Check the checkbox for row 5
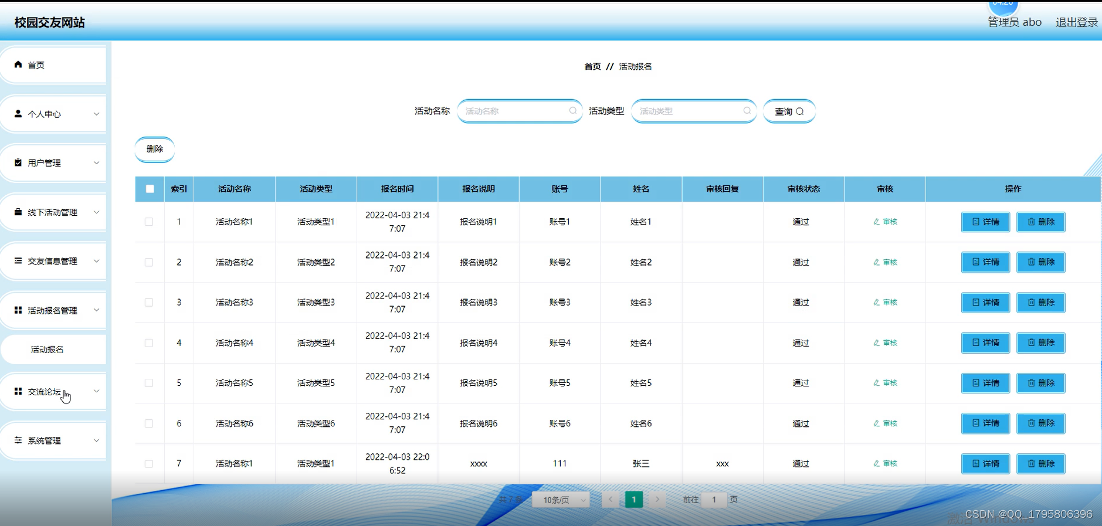 click(149, 383)
